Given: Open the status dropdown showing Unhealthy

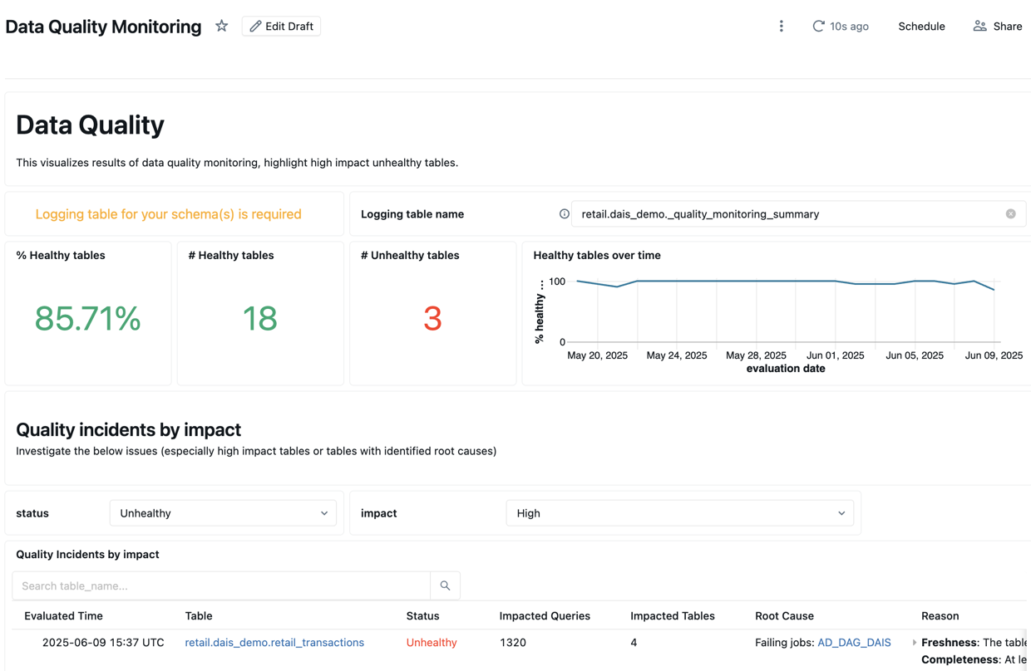Looking at the screenshot, I should pyautogui.click(x=222, y=512).
